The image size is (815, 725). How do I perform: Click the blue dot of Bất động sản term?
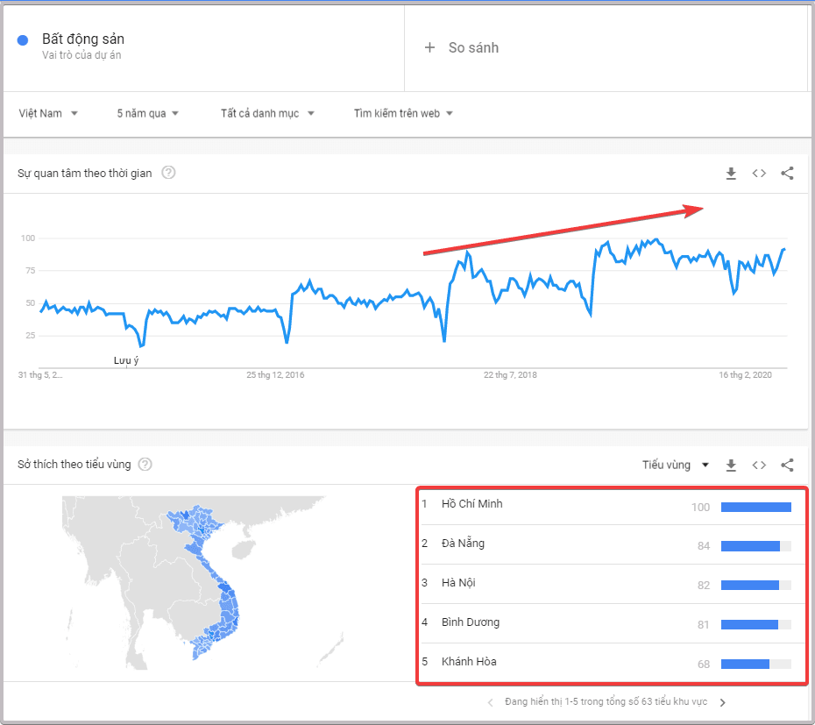[x=23, y=40]
